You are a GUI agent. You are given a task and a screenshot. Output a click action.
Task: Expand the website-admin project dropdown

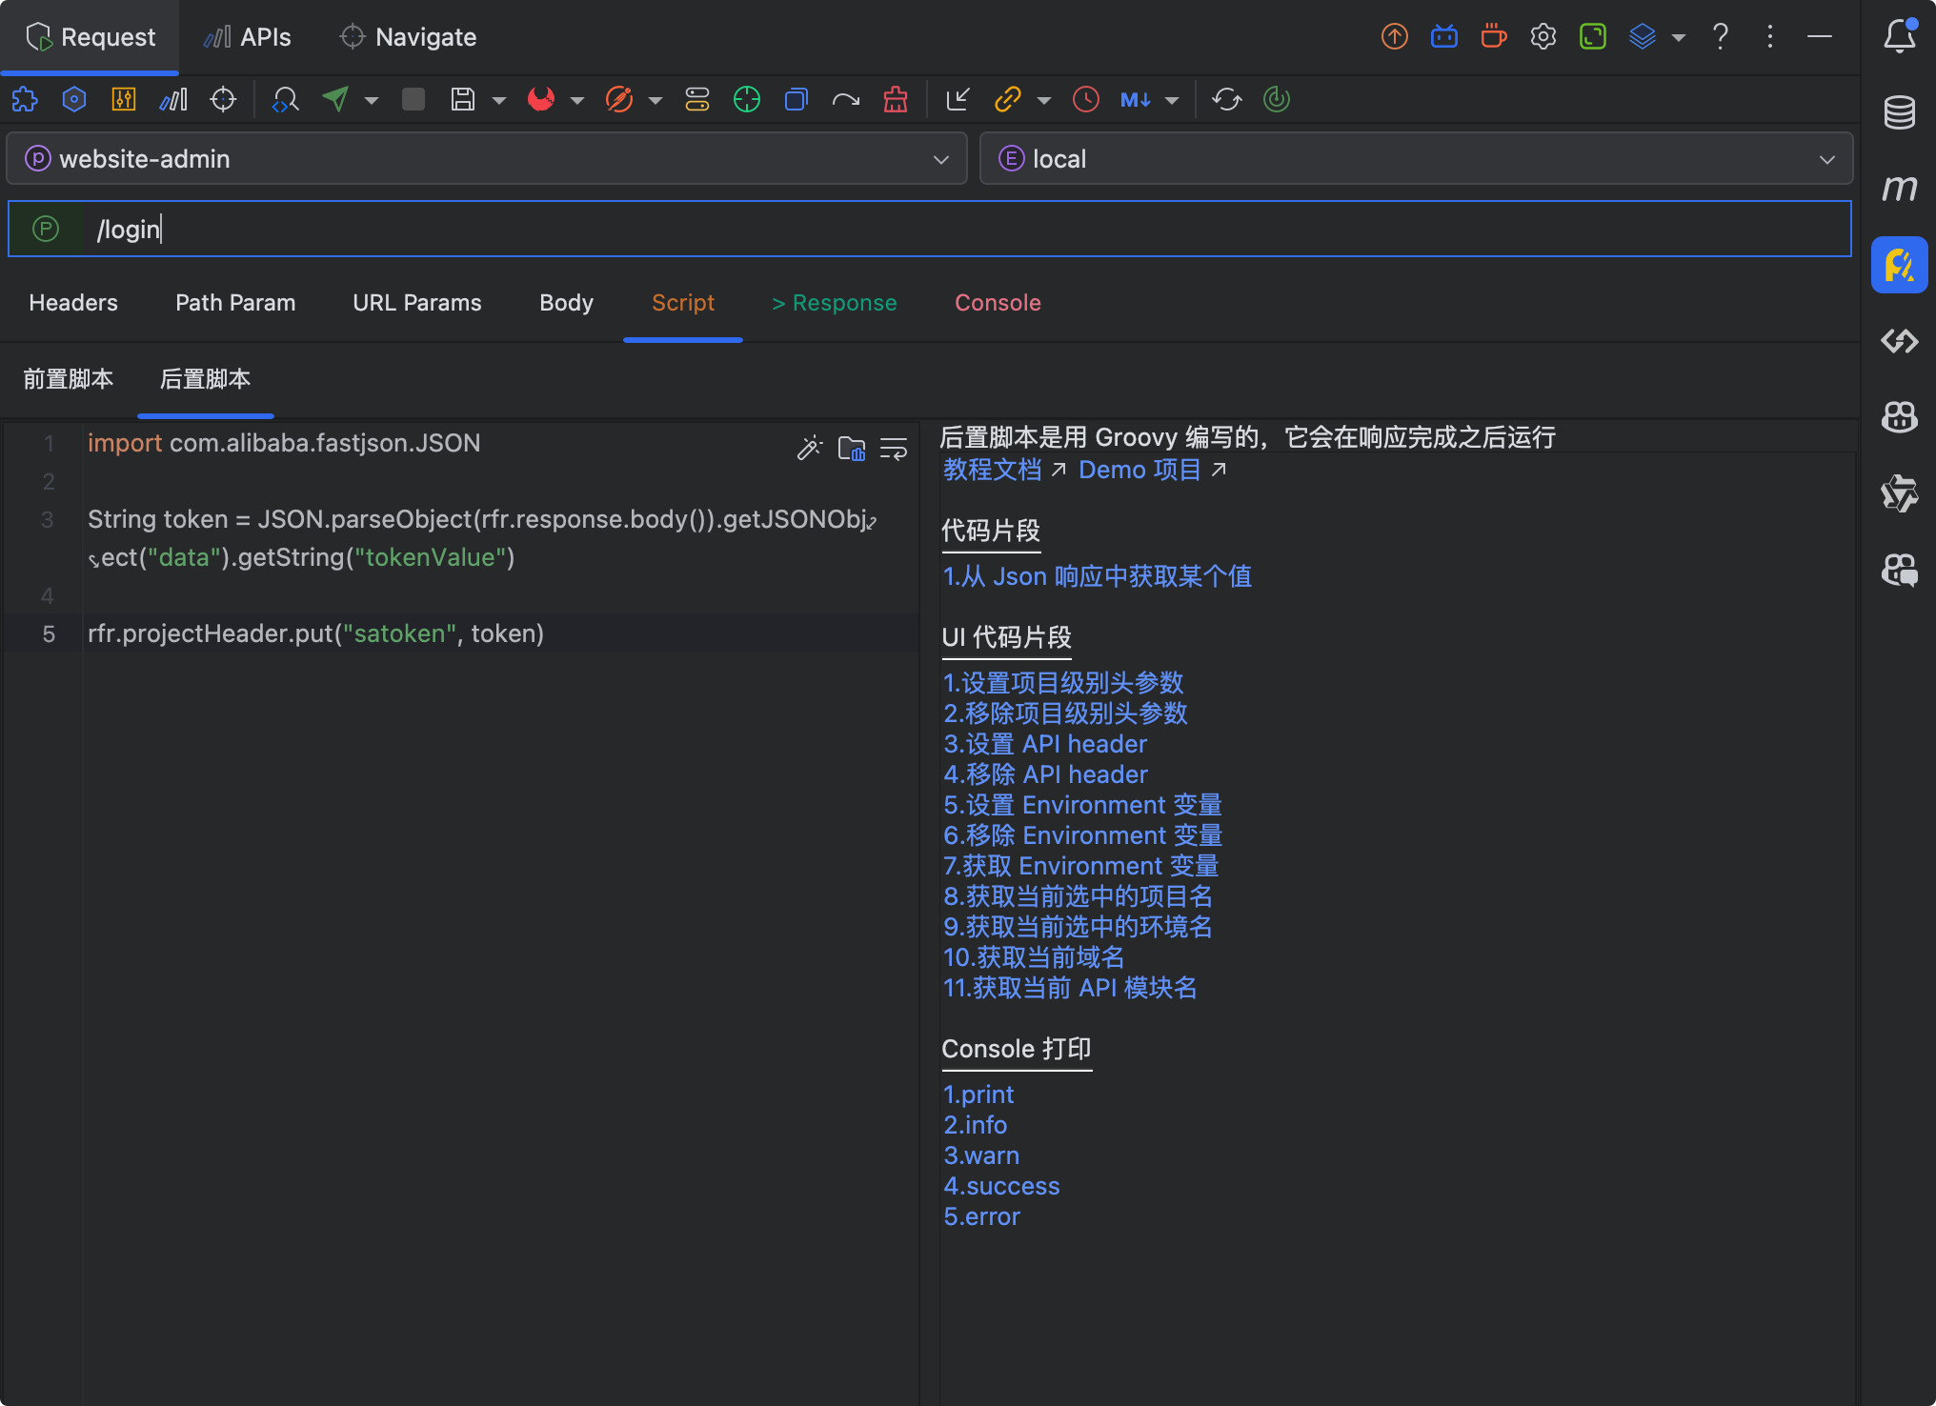pos(941,159)
